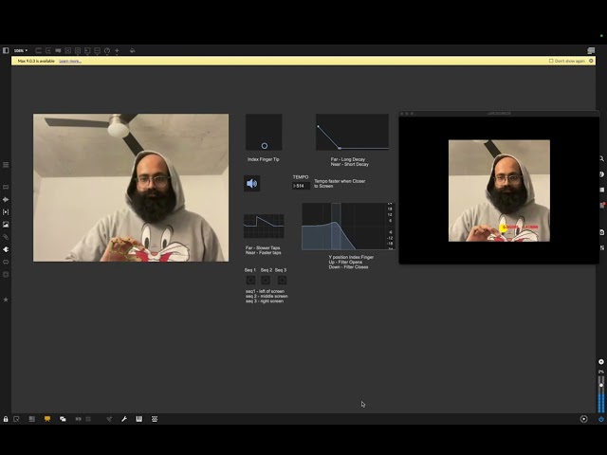Viewport: 607px width, 455px height.
Task: Click the image icon in left sidebar
Action: point(6,225)
